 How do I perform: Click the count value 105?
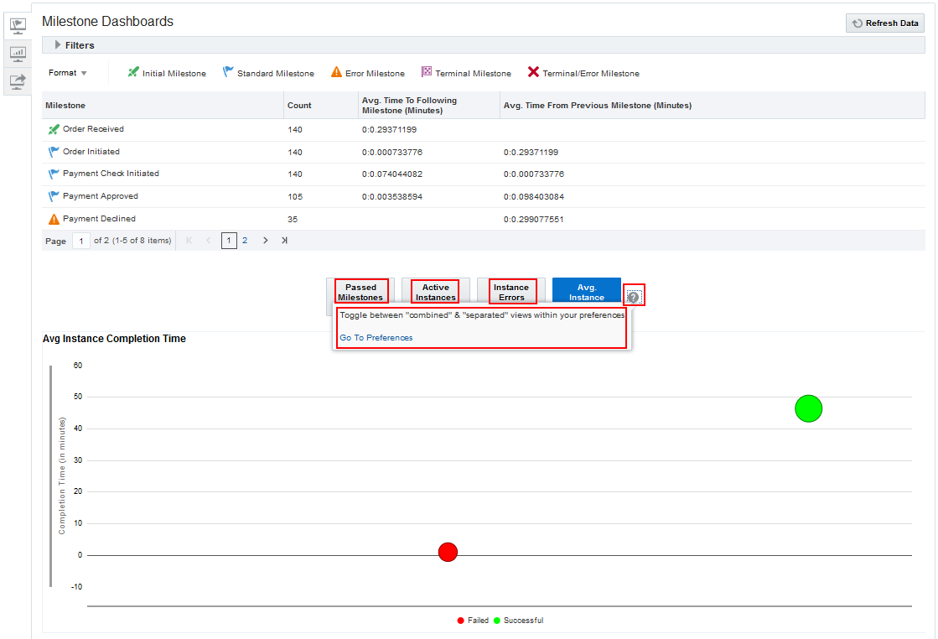click(x=295, y=197)
